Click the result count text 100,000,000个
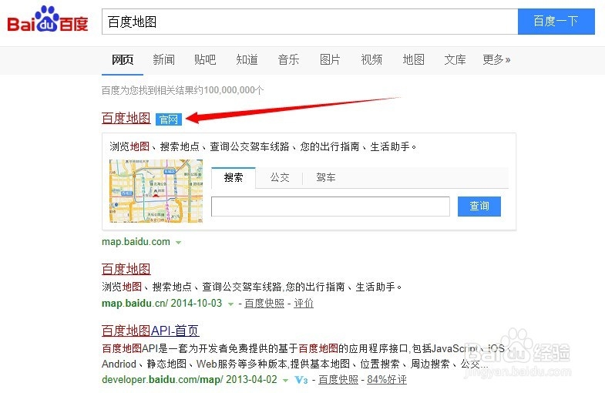The width and height of the screenshot is (605, 393). 234,90
